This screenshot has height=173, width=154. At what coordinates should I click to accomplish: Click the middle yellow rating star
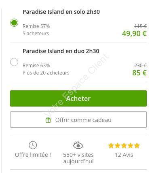click(124, 145)
